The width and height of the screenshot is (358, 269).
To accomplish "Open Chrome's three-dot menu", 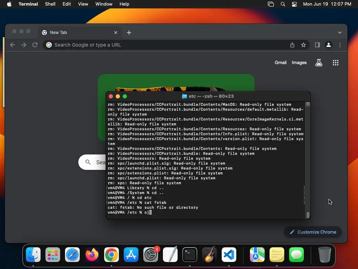I will pos(340,45).
